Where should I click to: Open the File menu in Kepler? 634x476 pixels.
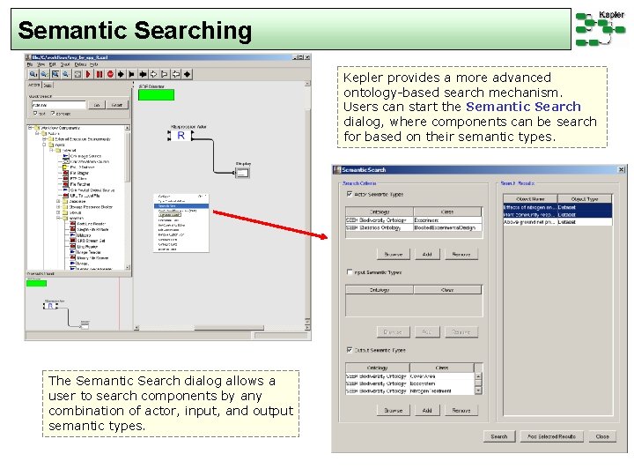30,64
